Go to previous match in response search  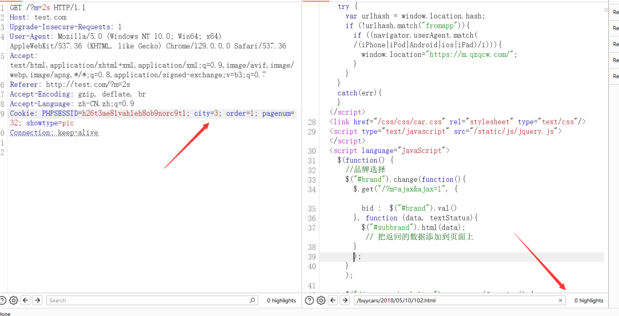click(x=333, y=300)
